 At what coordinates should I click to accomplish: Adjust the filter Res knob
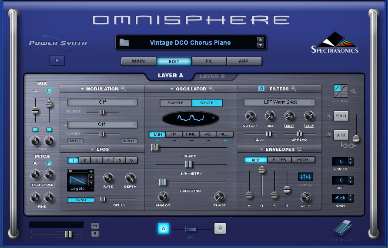coord(270,116)
